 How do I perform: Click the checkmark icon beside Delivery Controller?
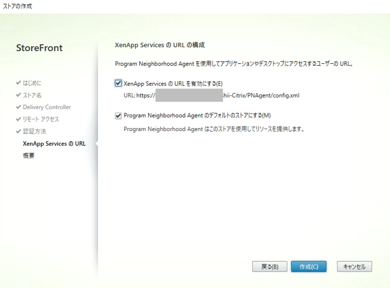[x=18, y=107]
